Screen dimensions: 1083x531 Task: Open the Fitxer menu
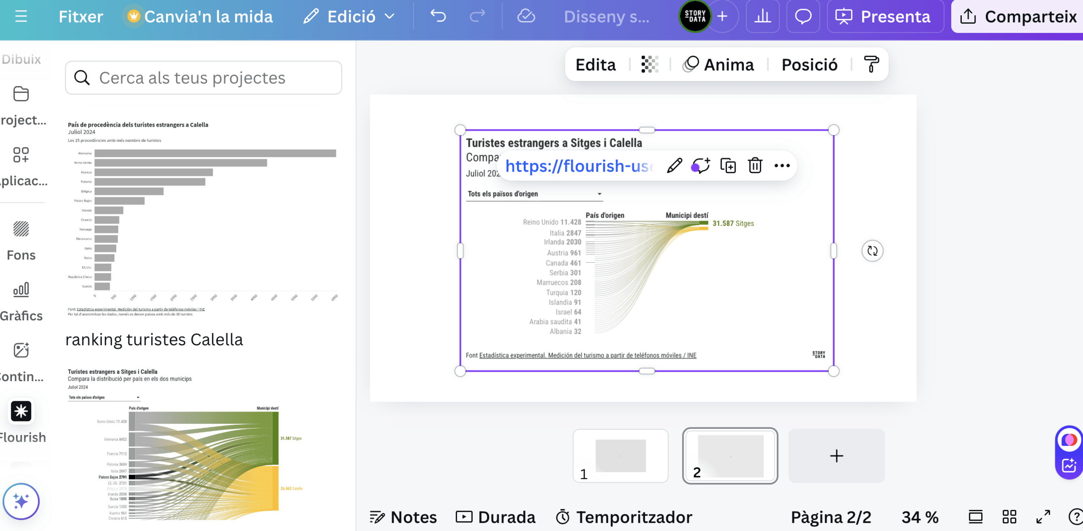pyautogui.click(x=81, y=16)
